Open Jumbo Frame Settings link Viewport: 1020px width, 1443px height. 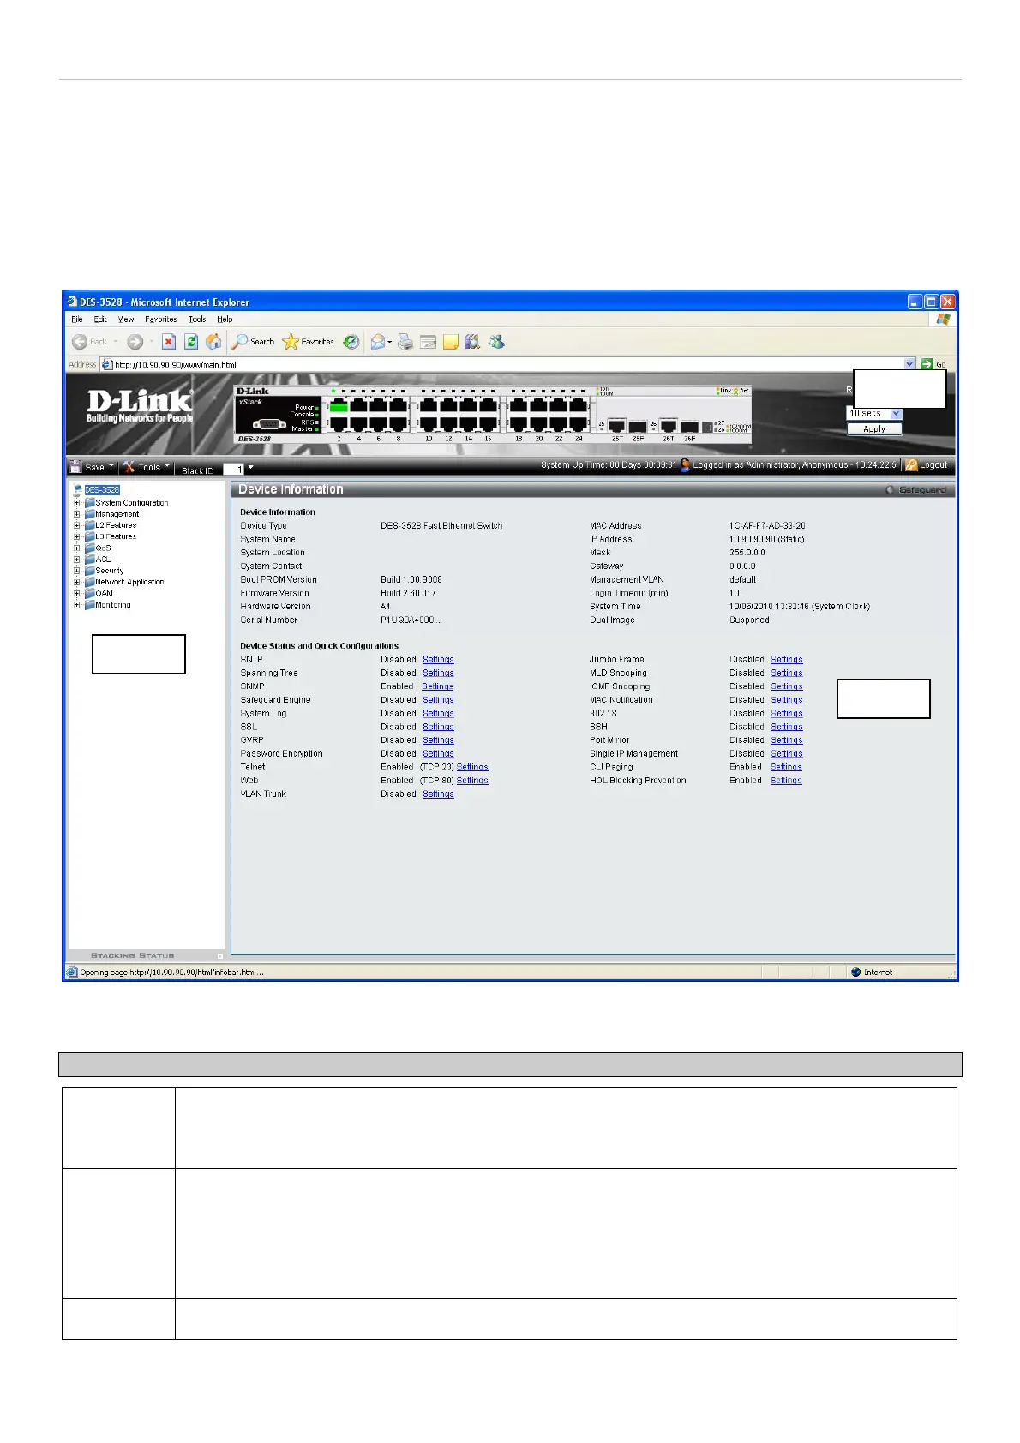tap(787, 660)
